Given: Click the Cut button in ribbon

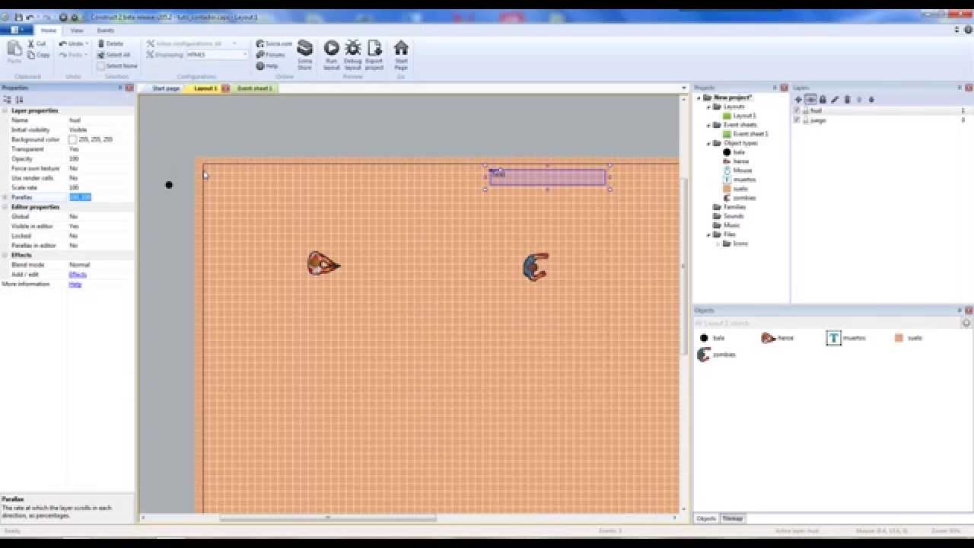Looking at the screenshot, I should pyautogui.click(x=37, y=44).
